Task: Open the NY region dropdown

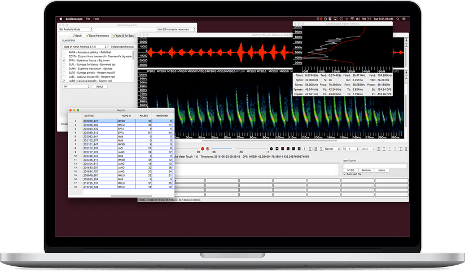Action: tap(76, 86)
